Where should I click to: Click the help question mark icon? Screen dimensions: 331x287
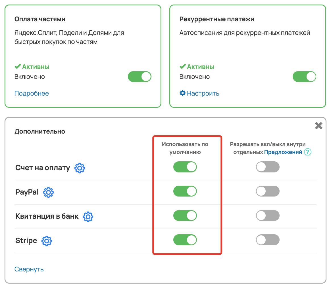308,152
